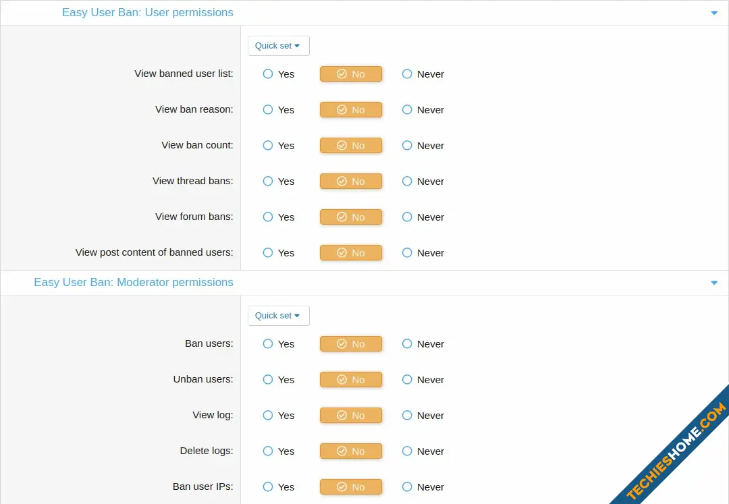Click the No button for View banned user list
The width and height of the screenshot is (729, 504).
[351, 74]
